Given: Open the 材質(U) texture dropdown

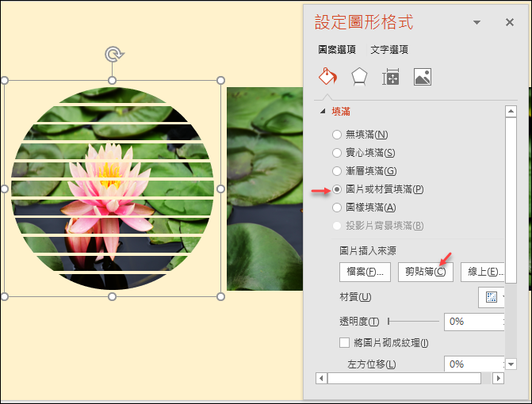Looking at the screenshot, I should [x=492, y=297].
